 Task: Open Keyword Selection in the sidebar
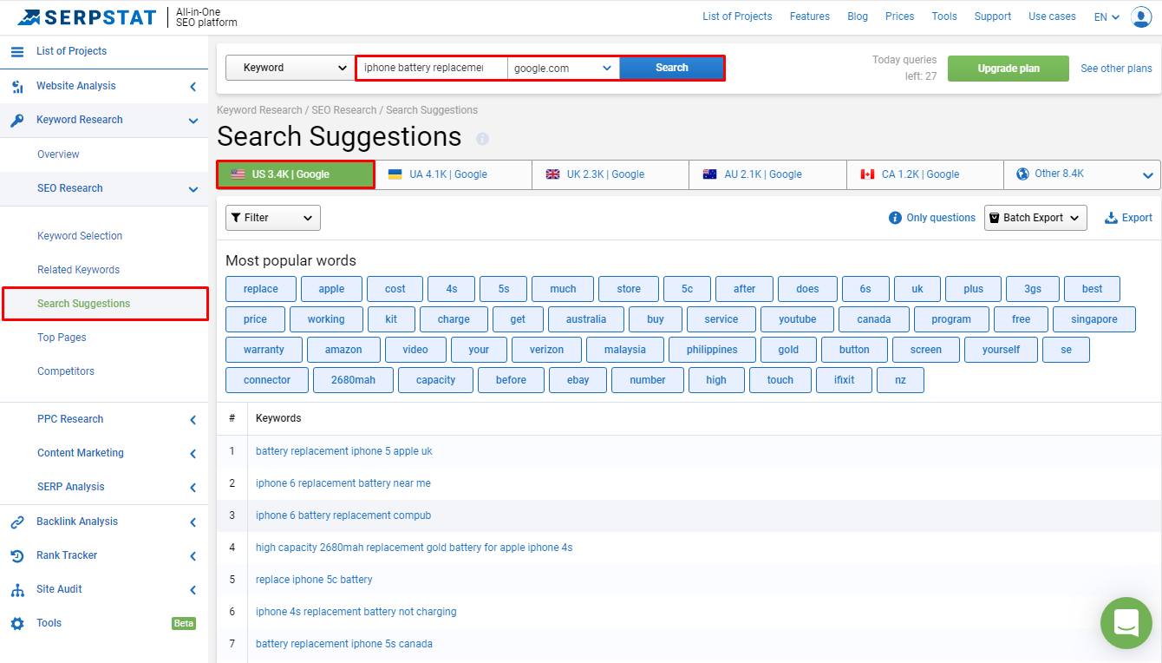pos(80,236)
